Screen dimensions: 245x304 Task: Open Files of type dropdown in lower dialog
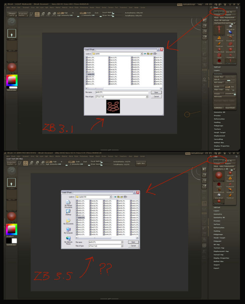(x=122, y=246)
